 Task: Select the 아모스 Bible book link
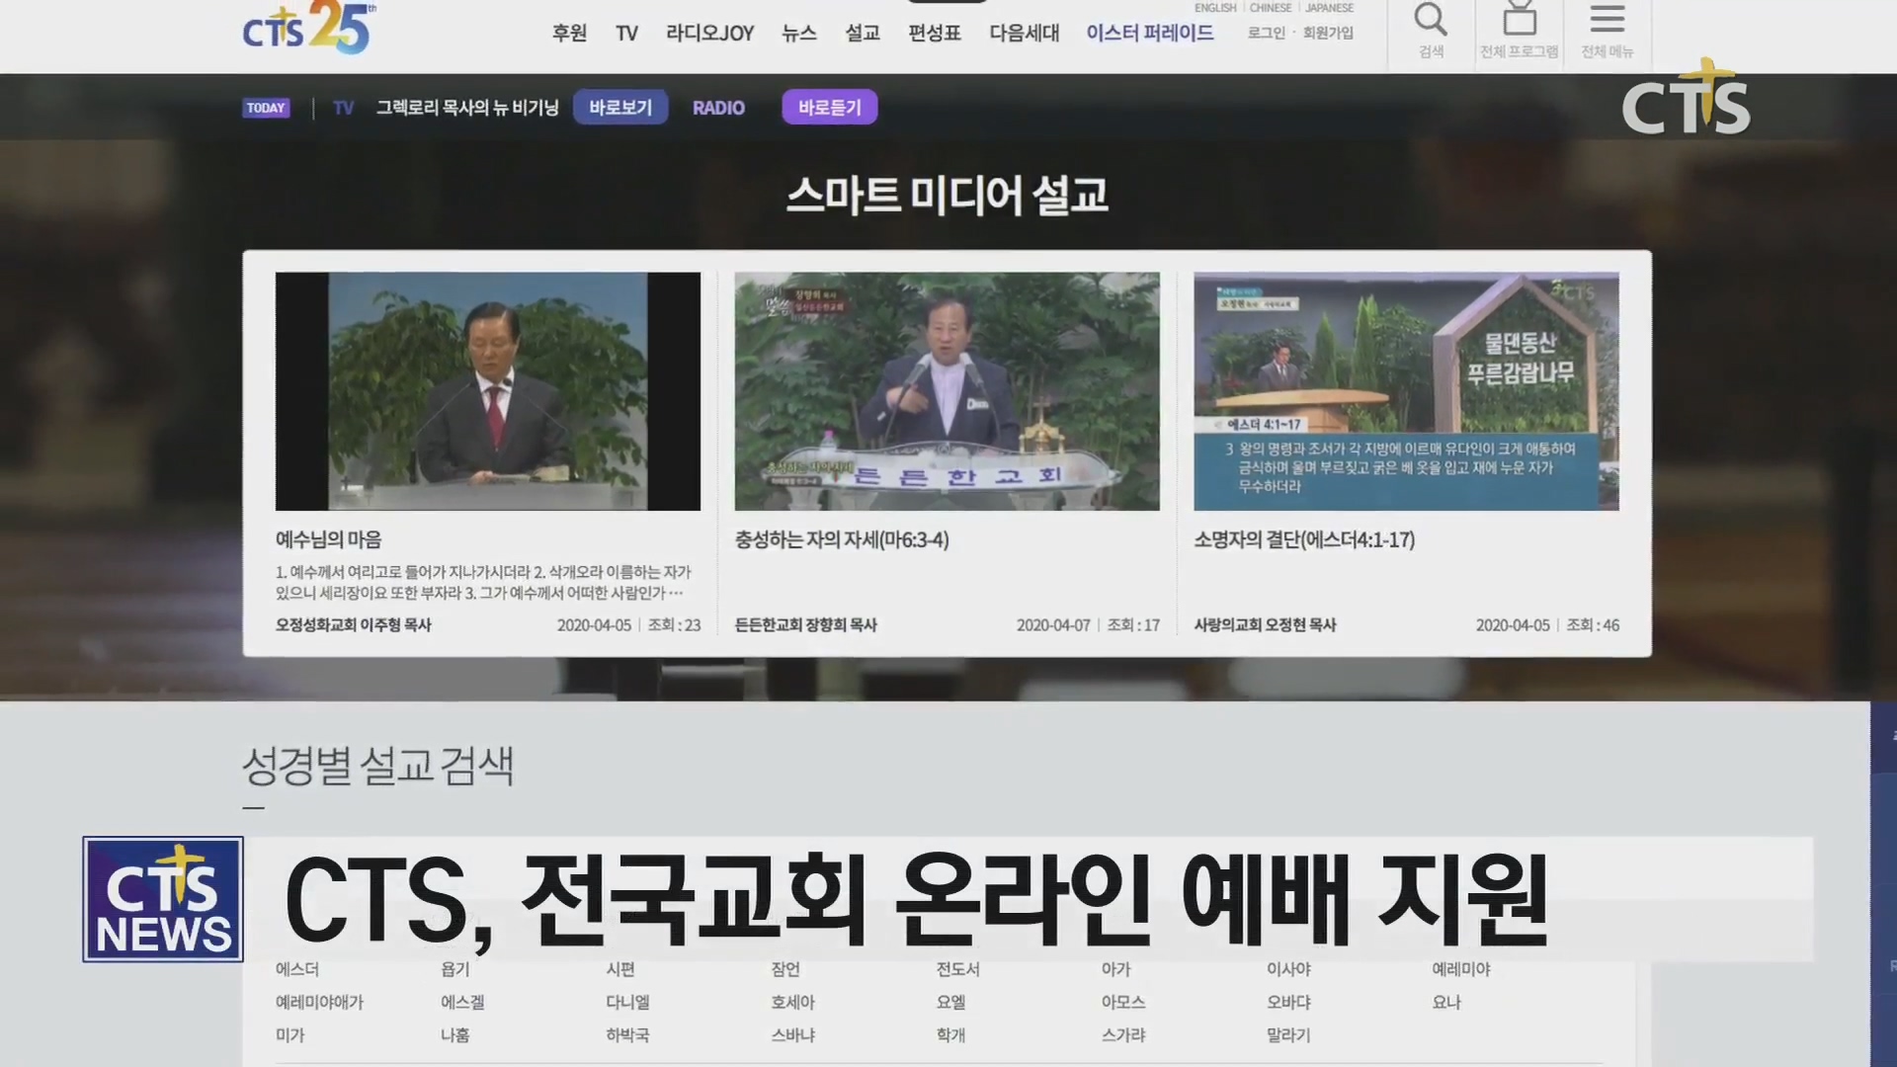(x=1123, y=1002)
